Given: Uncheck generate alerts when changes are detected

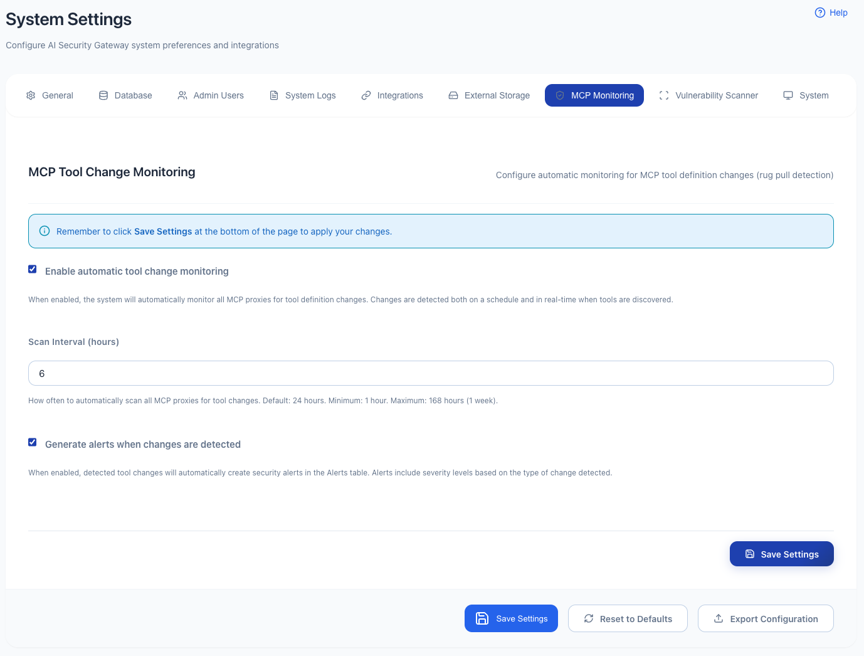Looking at the screenshot, I should pos(32,442).
